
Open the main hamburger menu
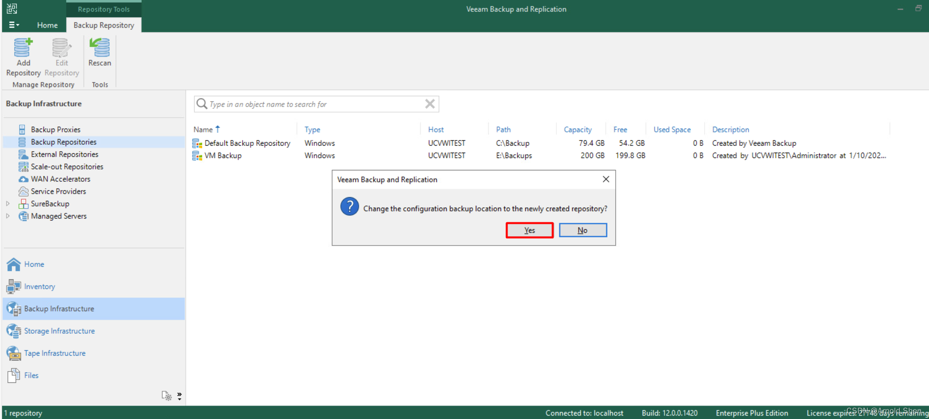14,25
